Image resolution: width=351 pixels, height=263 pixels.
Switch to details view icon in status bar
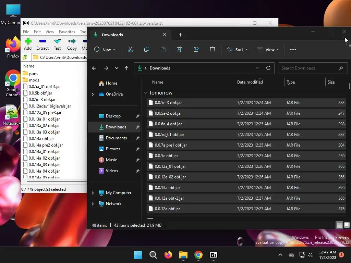[x=340, y=225]
